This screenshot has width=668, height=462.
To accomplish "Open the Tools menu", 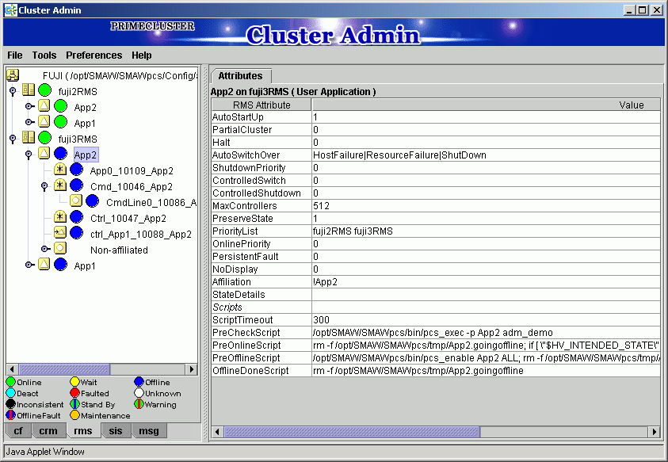I will click(x=44, y=55).
